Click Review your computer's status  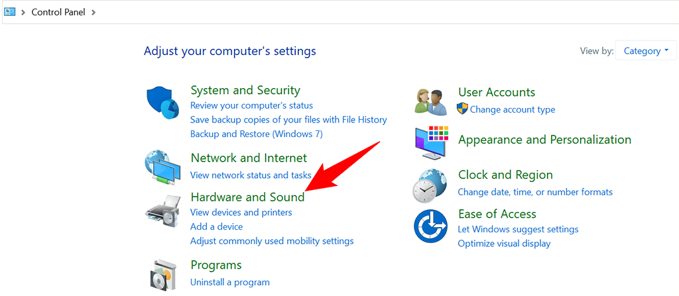pyautogui.click(x=251, y=105)
